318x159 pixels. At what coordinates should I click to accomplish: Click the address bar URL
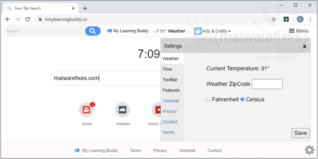point(66,19)
